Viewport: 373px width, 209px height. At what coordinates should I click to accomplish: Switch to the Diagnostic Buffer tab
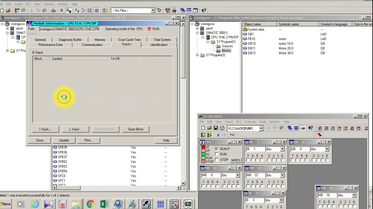click(x=70, y=40)
